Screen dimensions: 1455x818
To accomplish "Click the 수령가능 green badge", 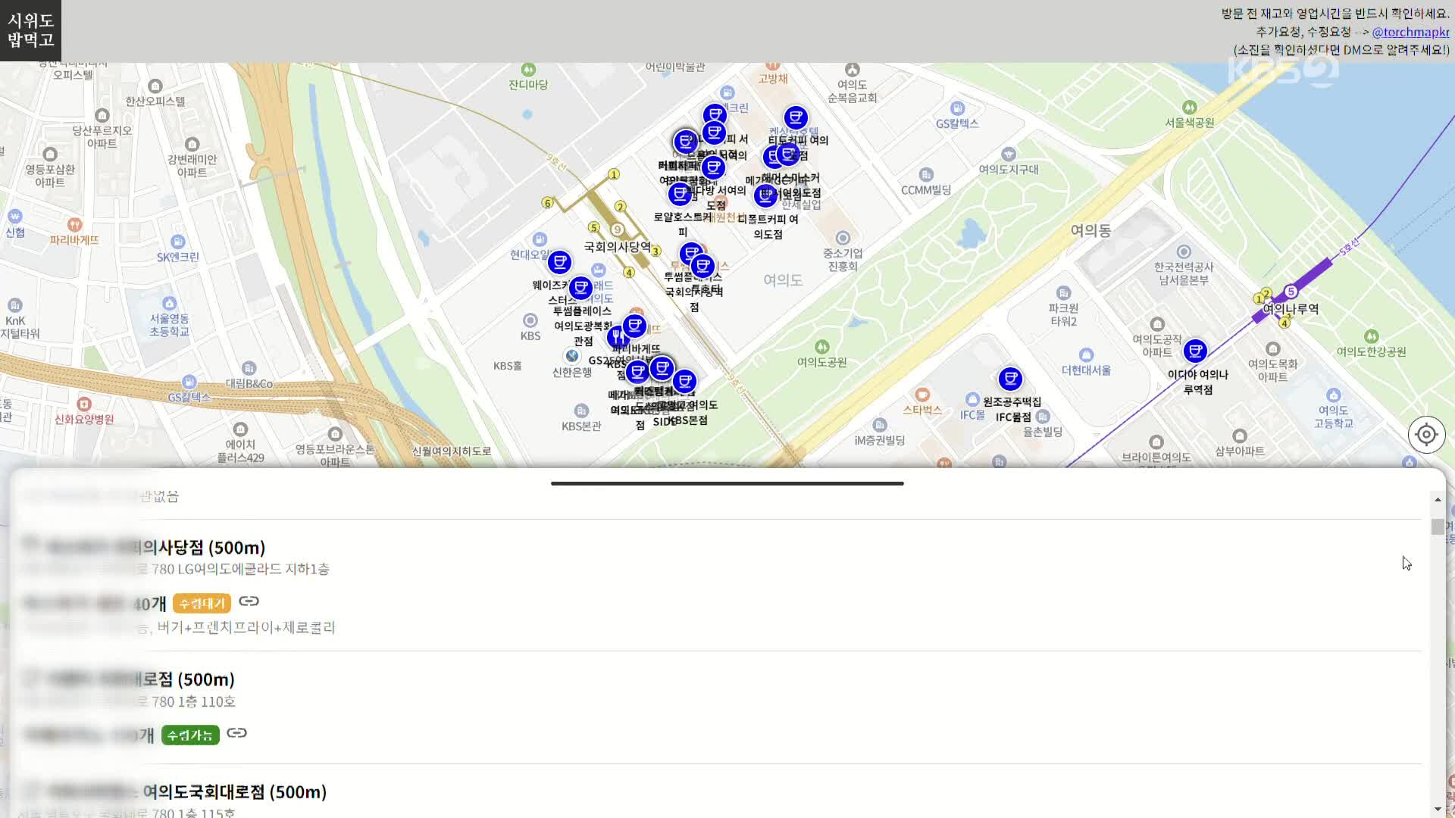I will pyautogui.click(x=190, y=735).
